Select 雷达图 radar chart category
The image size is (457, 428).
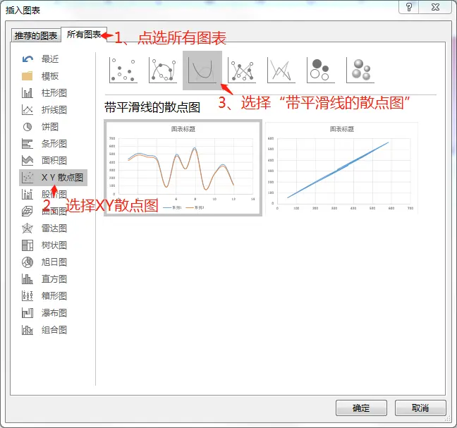[44, 228]
